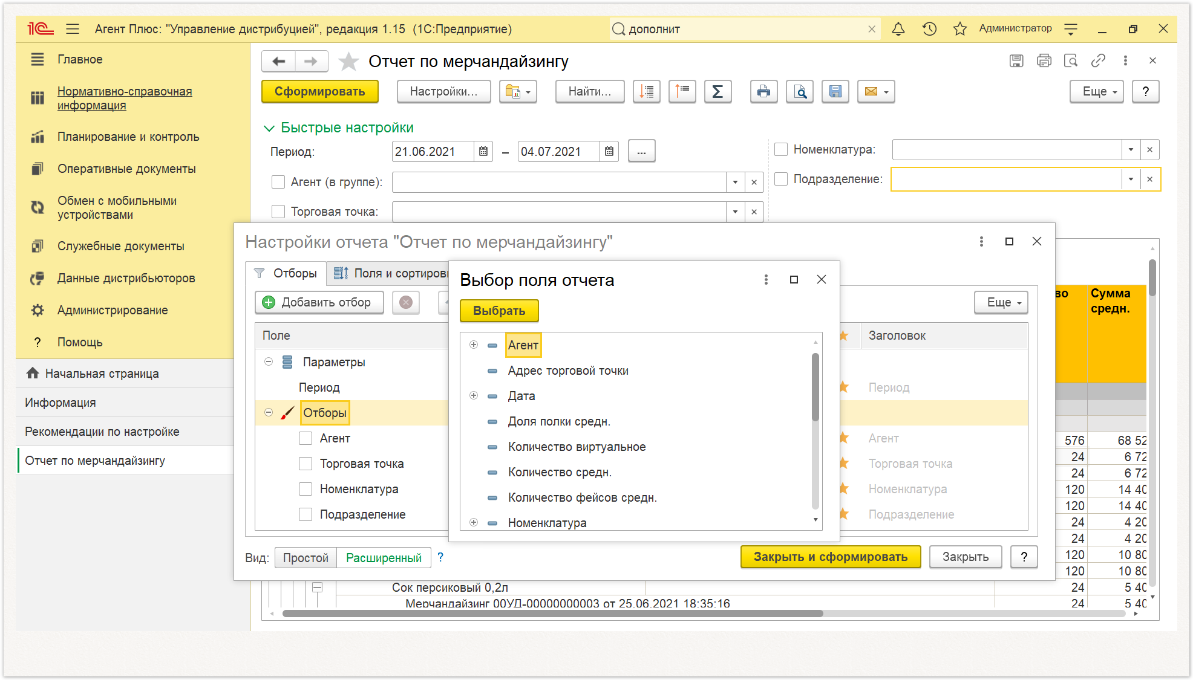Click the save floppy disk icon
Viewport: 1193px width, 680px height.
835,92
